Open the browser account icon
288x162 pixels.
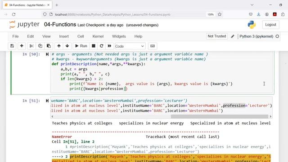click(x=267, y=14)
